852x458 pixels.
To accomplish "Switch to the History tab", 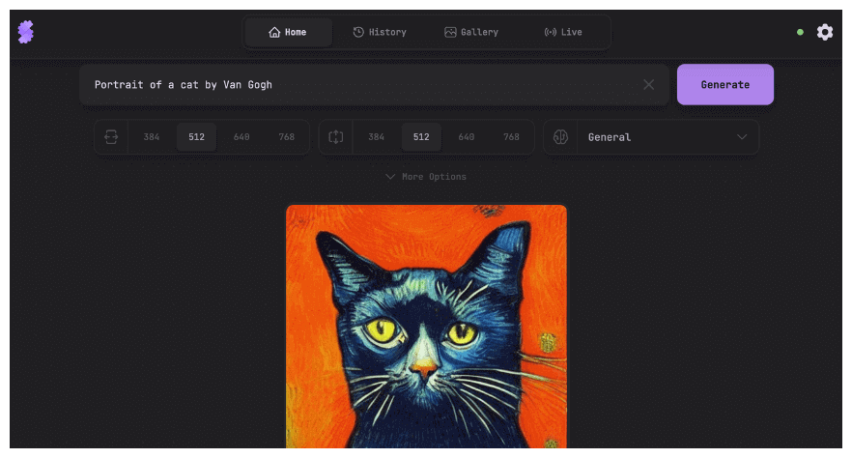I will pos(379,32).
